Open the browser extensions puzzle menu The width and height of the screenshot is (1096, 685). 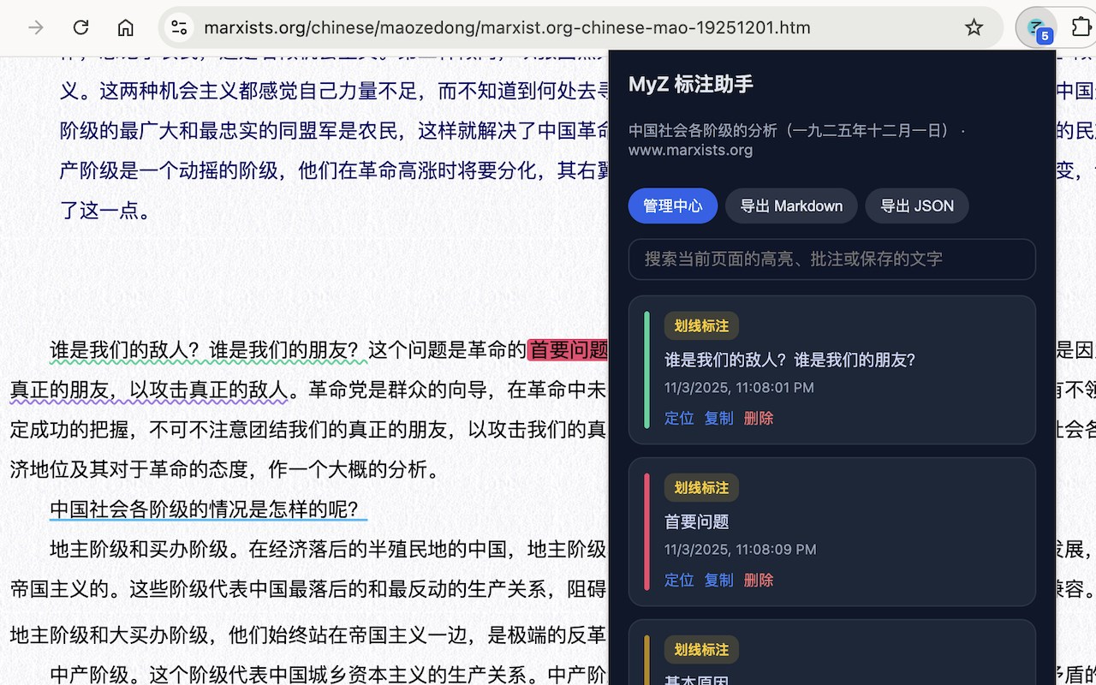tap(1081, 27)
